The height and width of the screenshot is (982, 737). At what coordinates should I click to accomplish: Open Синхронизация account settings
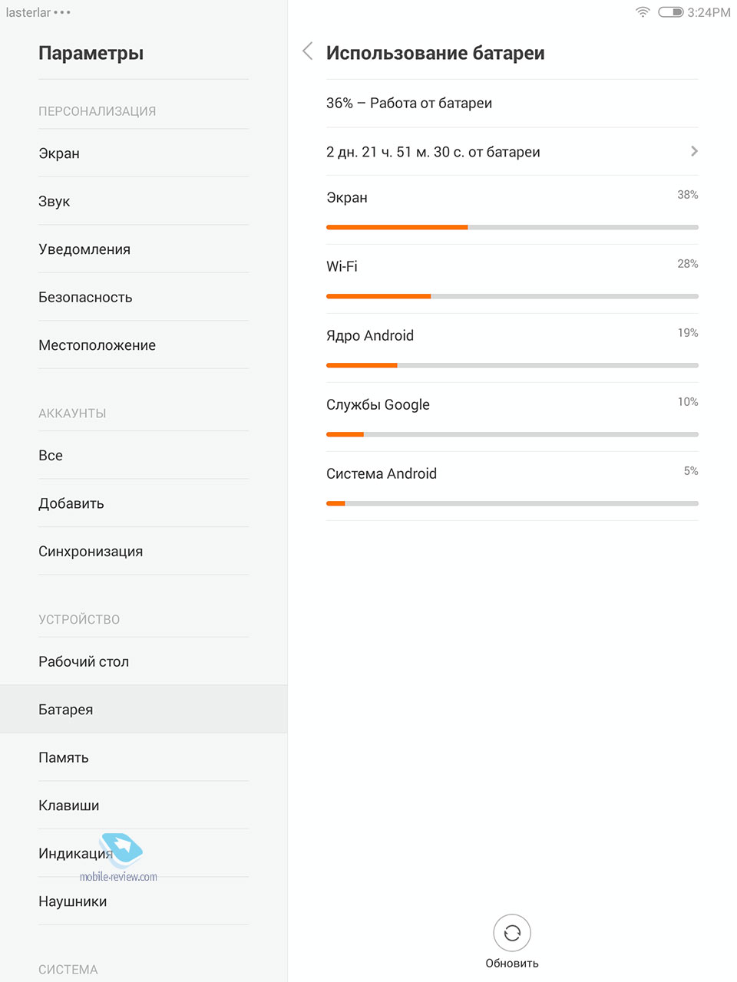click(x=144, y=552)
